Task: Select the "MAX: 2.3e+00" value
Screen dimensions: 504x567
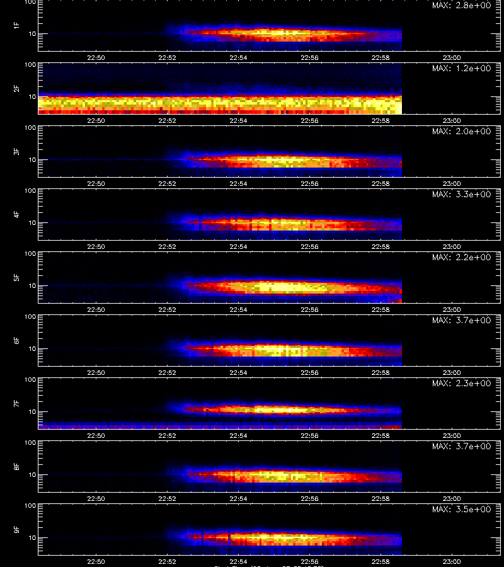Action: coord(461,383)
